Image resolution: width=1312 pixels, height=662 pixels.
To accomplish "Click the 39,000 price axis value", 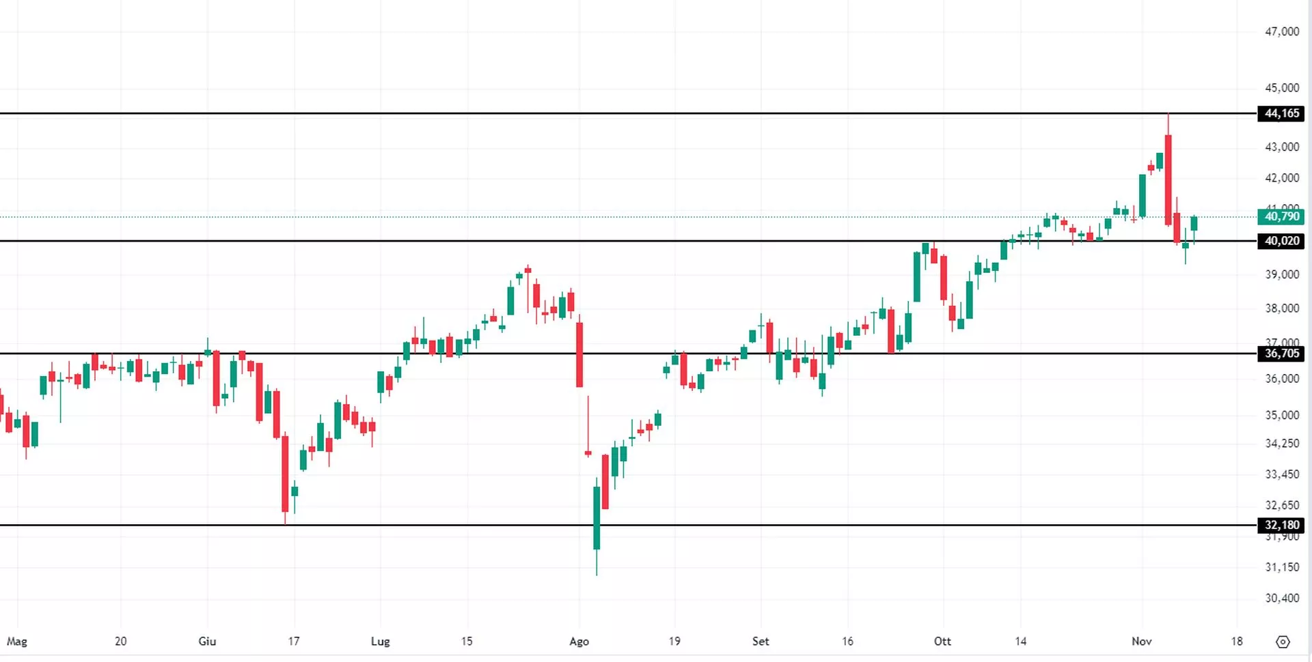I will 1281,274.
